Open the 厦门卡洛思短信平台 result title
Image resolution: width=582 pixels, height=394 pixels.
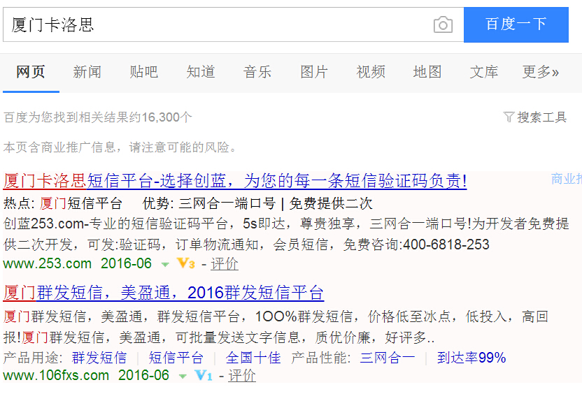(x=234, y=181)
